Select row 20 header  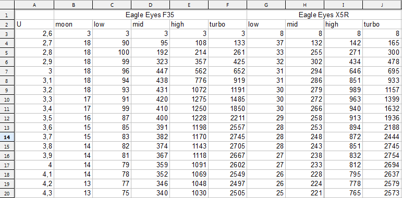tap(7, 193)
